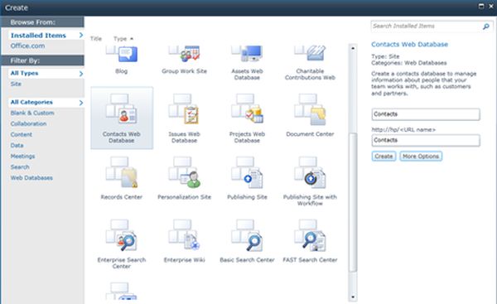The width and height of the screenshot is (497, 304).
Task: Filter by Web Databases category
Action: 31,177
